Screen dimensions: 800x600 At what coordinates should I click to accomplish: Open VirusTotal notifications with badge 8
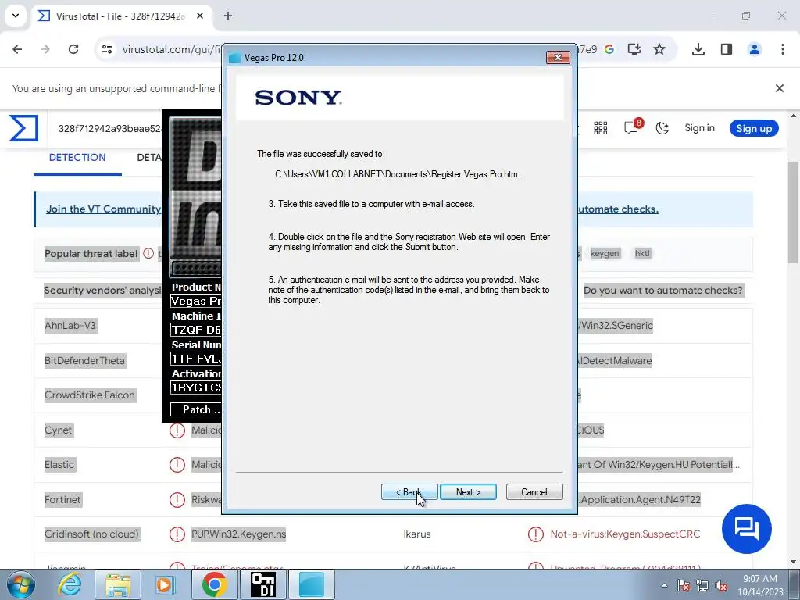633,127
